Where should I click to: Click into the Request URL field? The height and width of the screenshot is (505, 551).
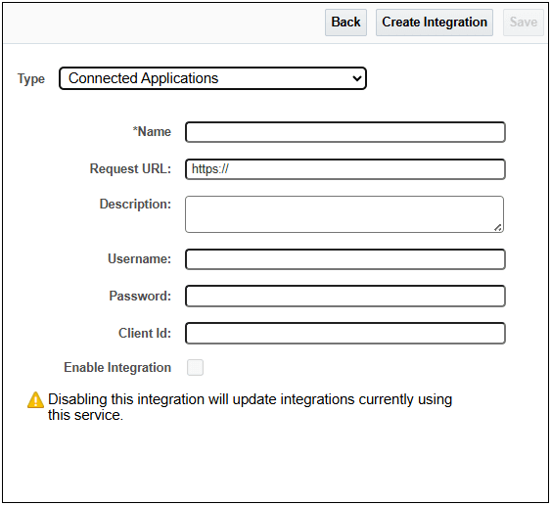click(x=345, y=169)
